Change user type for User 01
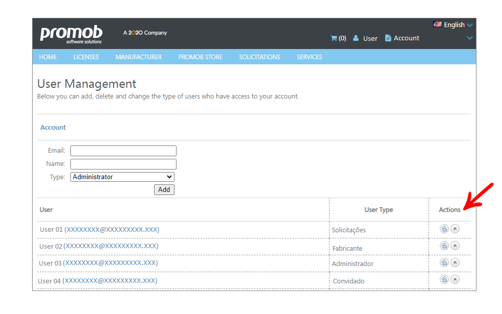The height and width of the screenshot is (314, 502). (x=444, y=229)
